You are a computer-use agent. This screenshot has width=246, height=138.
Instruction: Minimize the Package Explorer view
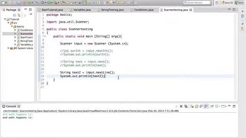pyautogui.click(x=26, y=9)
